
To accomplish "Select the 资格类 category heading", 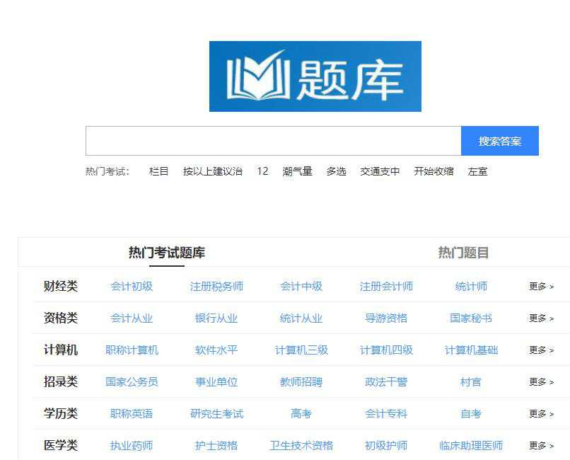I will pos(61,318).
